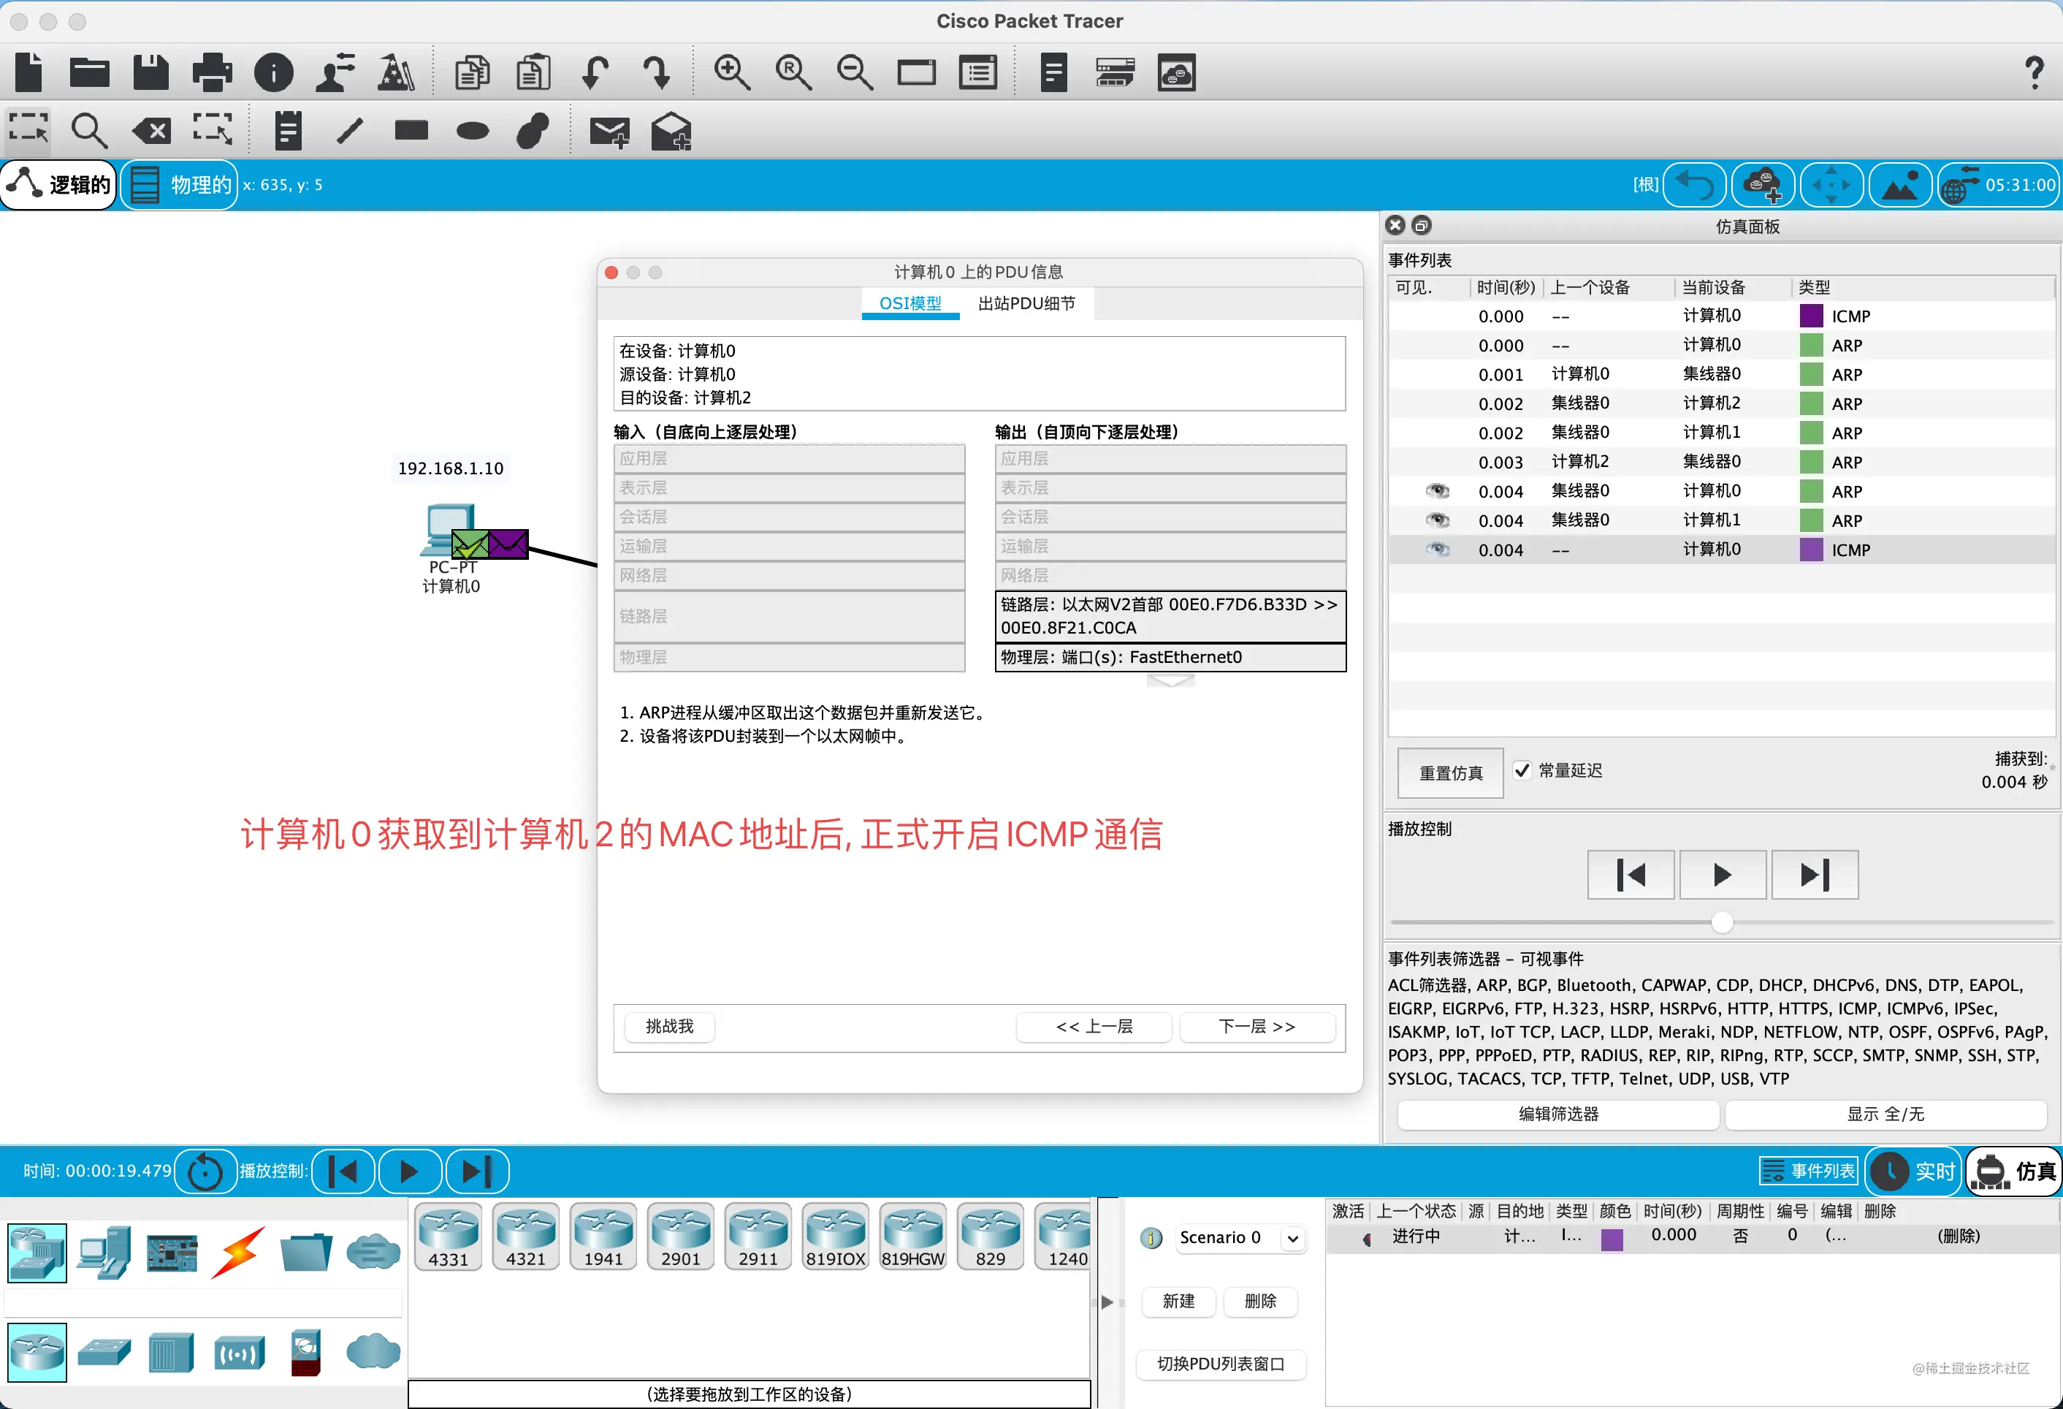The width and height of the screenshot is (2063, 1409).
Task: Play simulation in the 仿真面板 panel
Action: [x=1722, y=875]
